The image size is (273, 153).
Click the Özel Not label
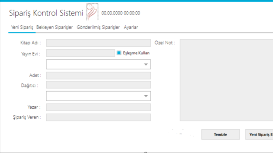(165, 43)
